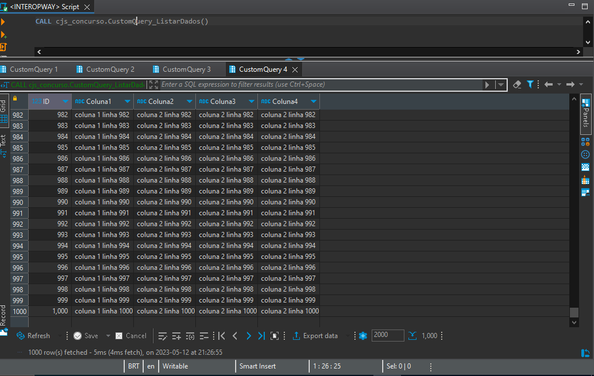The height and width of the screenshot is (376, 594).
Task: Switch to the CustomQuery 2 tab
Action: (110, 69)
